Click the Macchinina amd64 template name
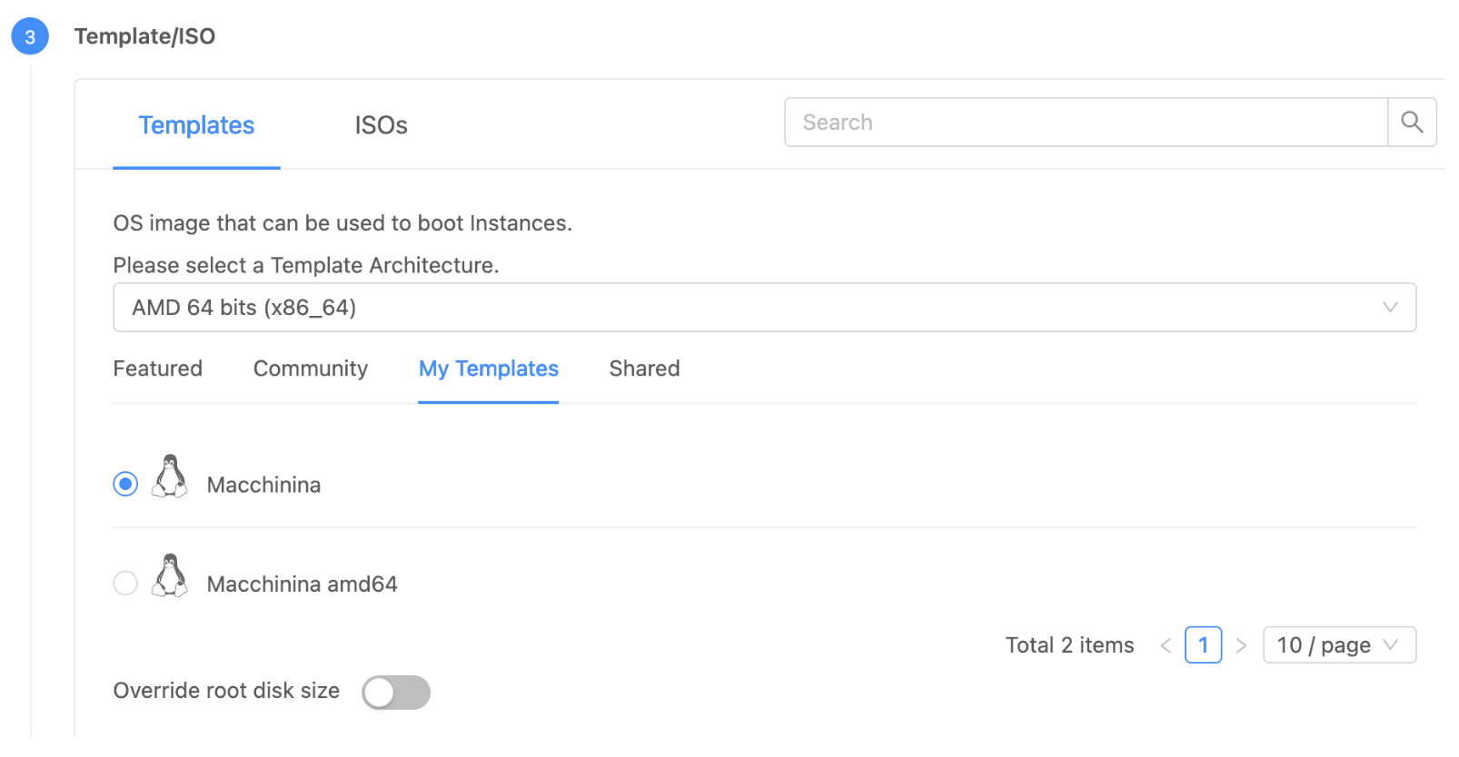 [302, 584]
